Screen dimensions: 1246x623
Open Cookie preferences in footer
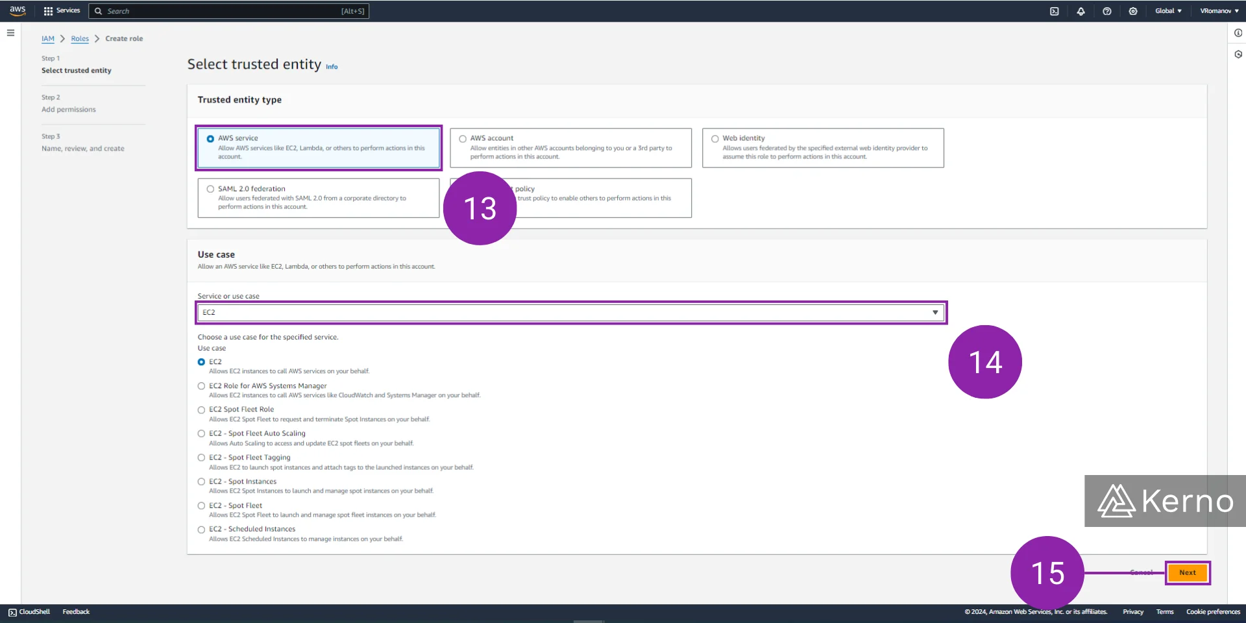tap(1213, 612)
